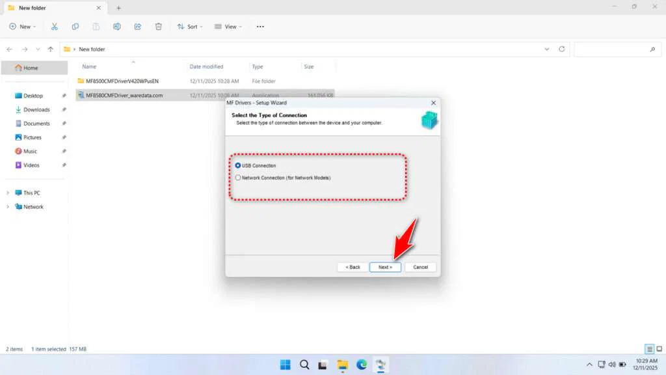The image size is (666, 375).
Task: Open the Downloads item in the sidebar
Action: [x=37, y=109]
